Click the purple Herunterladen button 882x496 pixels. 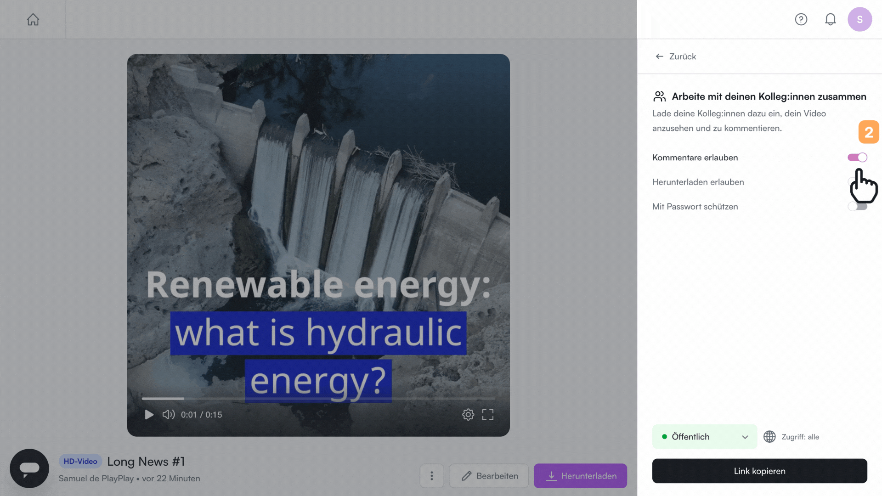tap(580, 476)
